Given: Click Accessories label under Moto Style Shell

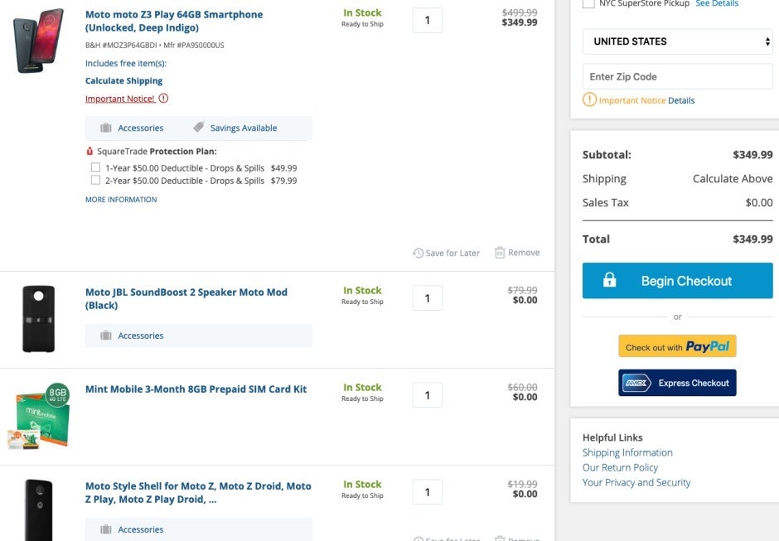Looking at the screenshot, I should 141,529.
